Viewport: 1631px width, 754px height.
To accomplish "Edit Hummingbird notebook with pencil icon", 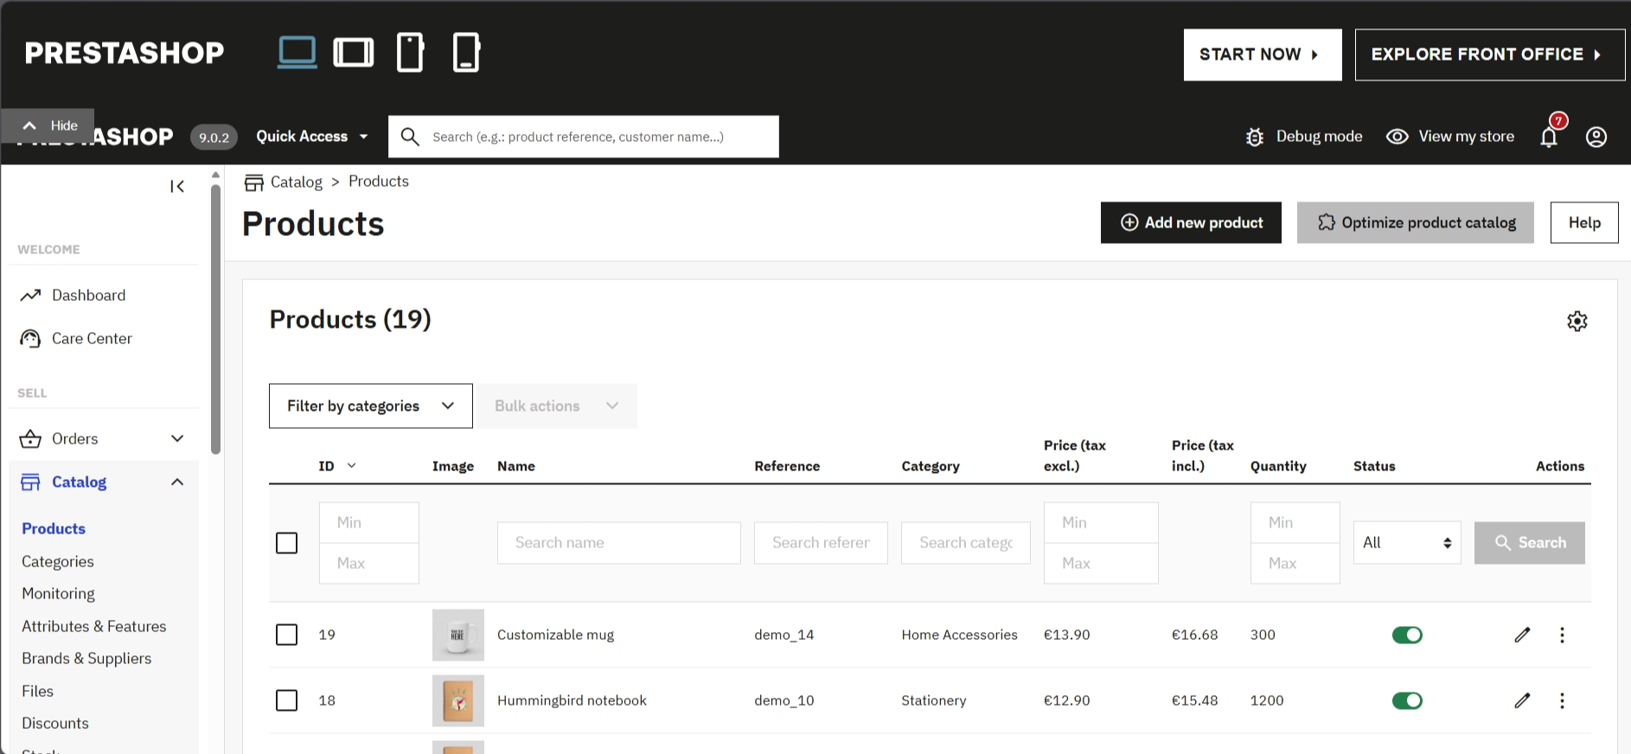I will 1523,700.
